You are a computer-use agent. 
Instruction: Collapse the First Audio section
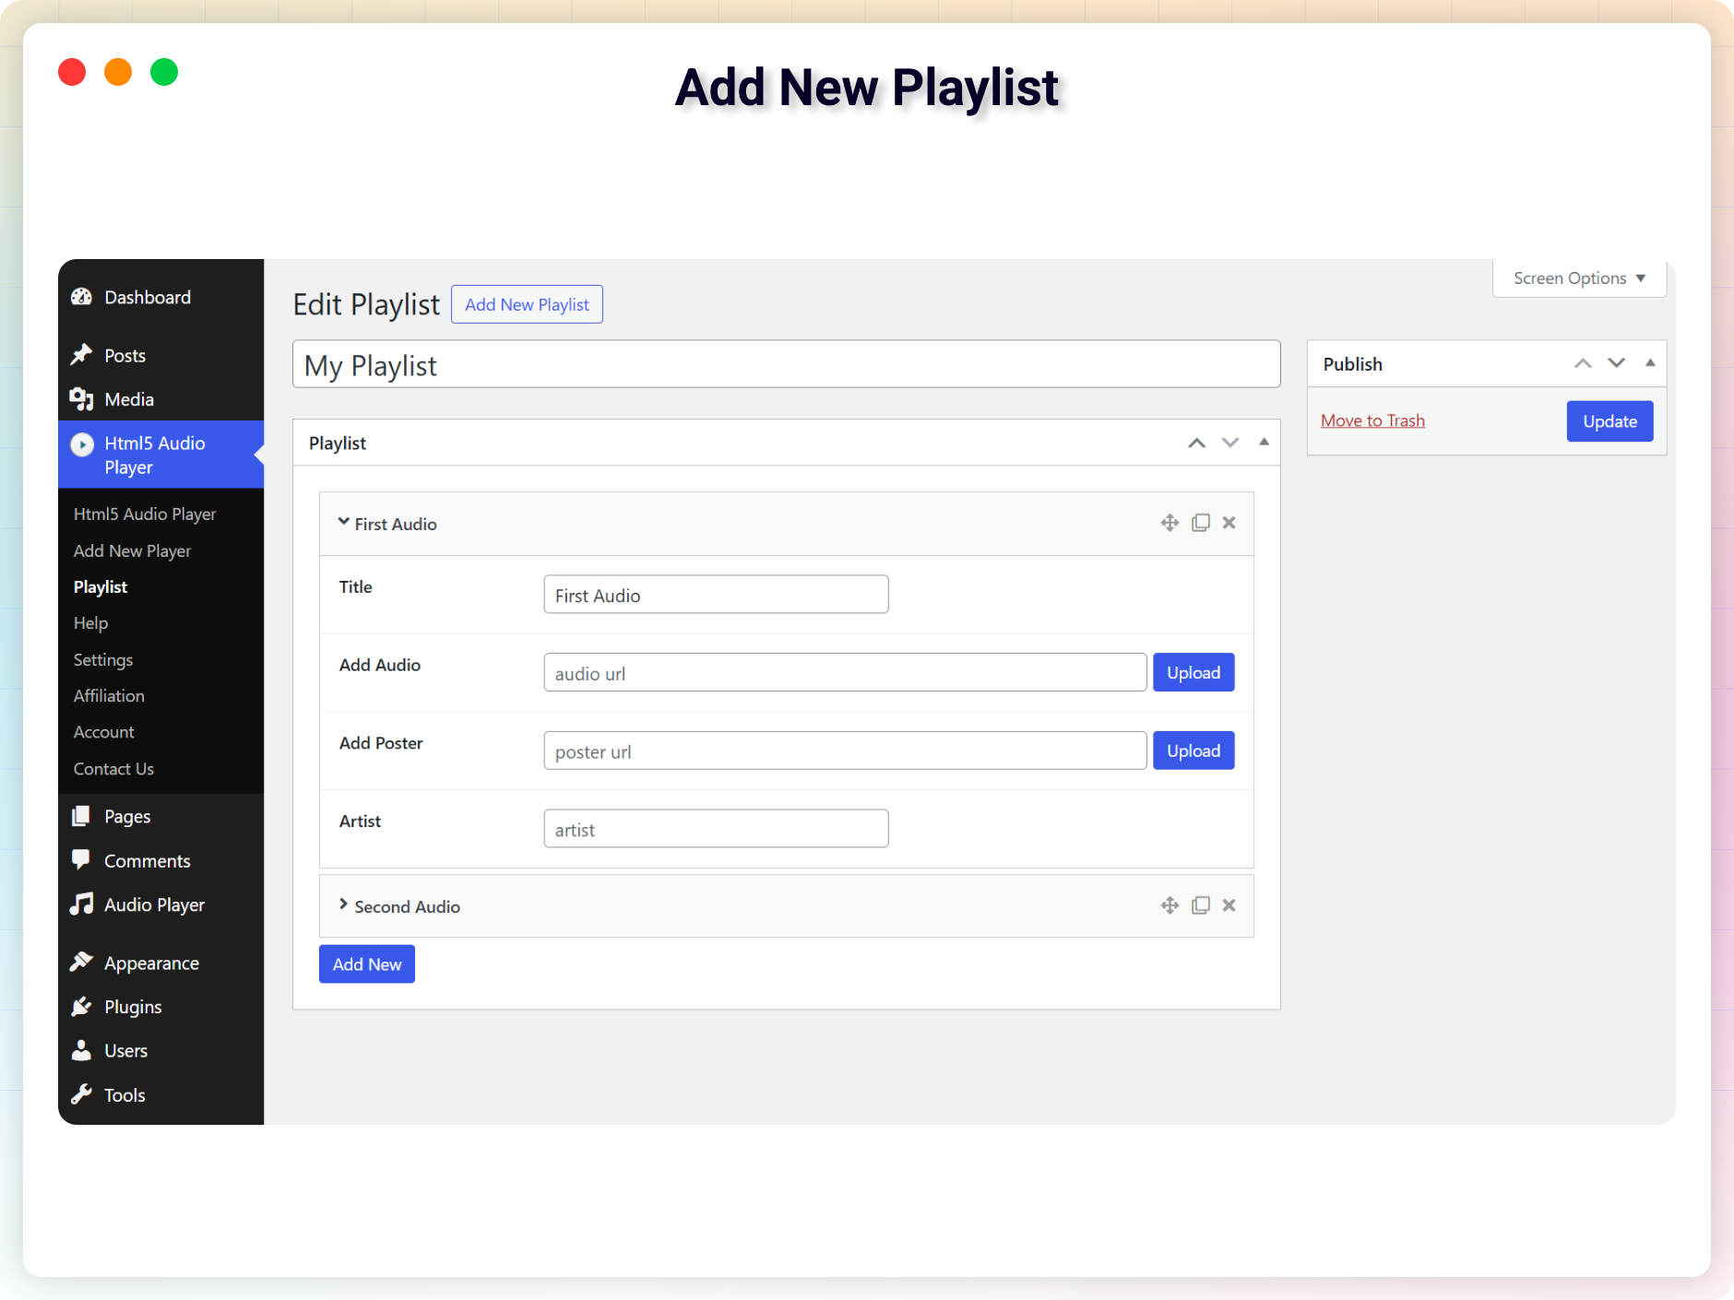(x=343, y=523)
